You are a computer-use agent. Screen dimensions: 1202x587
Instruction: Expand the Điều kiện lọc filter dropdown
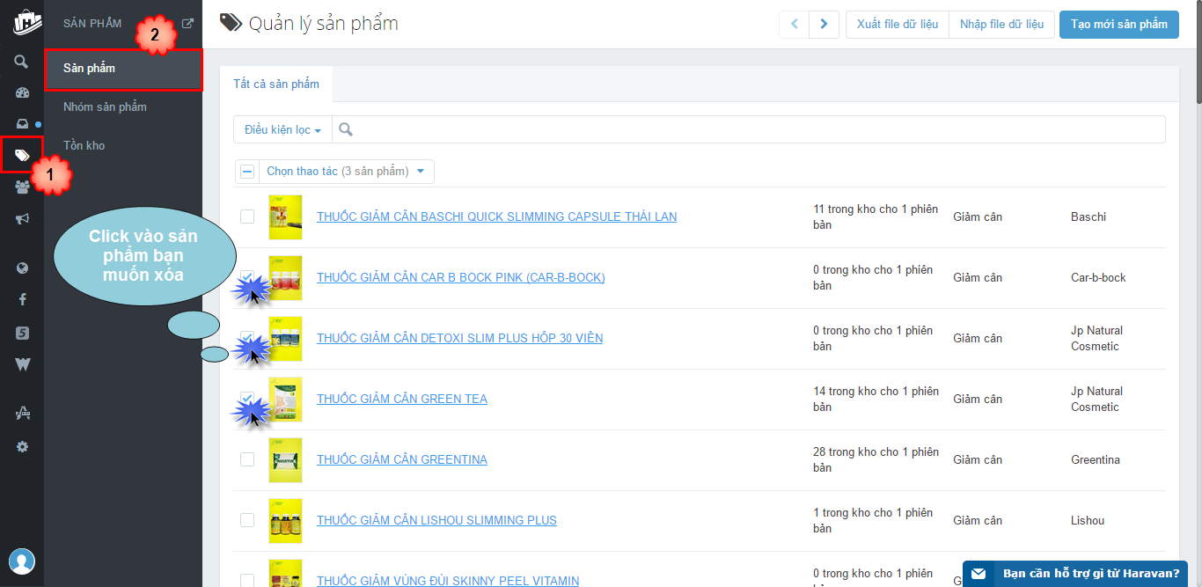pyautogui.click(x=282, y=129)
